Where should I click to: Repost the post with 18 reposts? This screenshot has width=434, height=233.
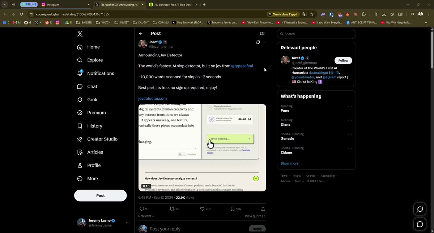pyautogui.click(x=172, y=209)
